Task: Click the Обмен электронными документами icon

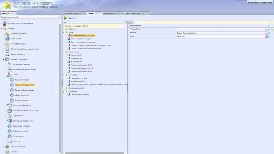Action: (7, 49)
